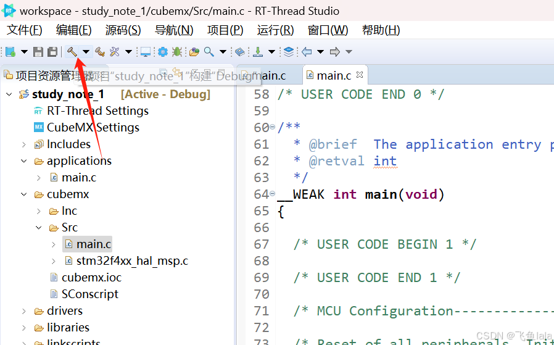Viewport: 554px width, 345px height.
Task: Open the tools wrench dropdown arrow
Action: tap(128, 52)
